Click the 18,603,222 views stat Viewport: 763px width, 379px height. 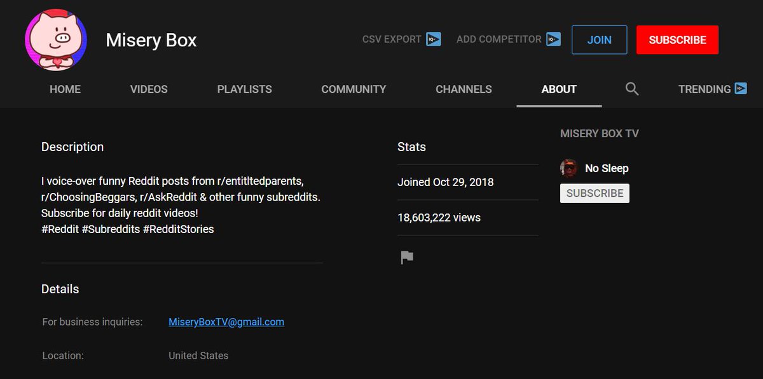439,218
